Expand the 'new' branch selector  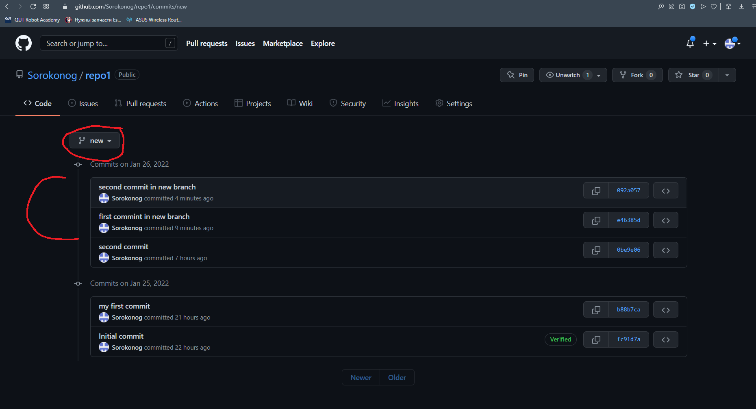pos(95,141)
